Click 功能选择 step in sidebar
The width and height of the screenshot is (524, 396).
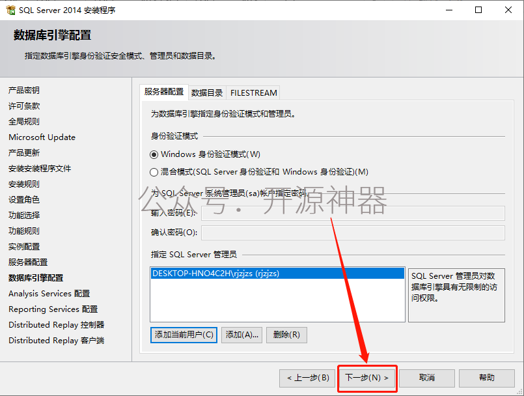tap(24, 215)
